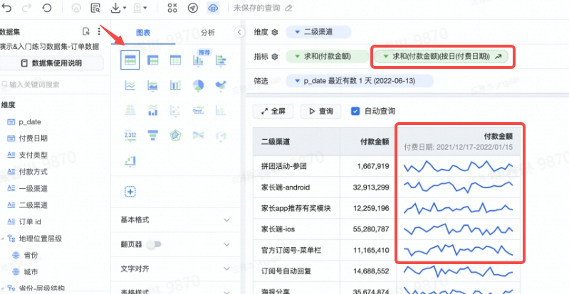The image size is (569, 294).
Task: Click the paper-plane share icon
Action: click(193, 8)
